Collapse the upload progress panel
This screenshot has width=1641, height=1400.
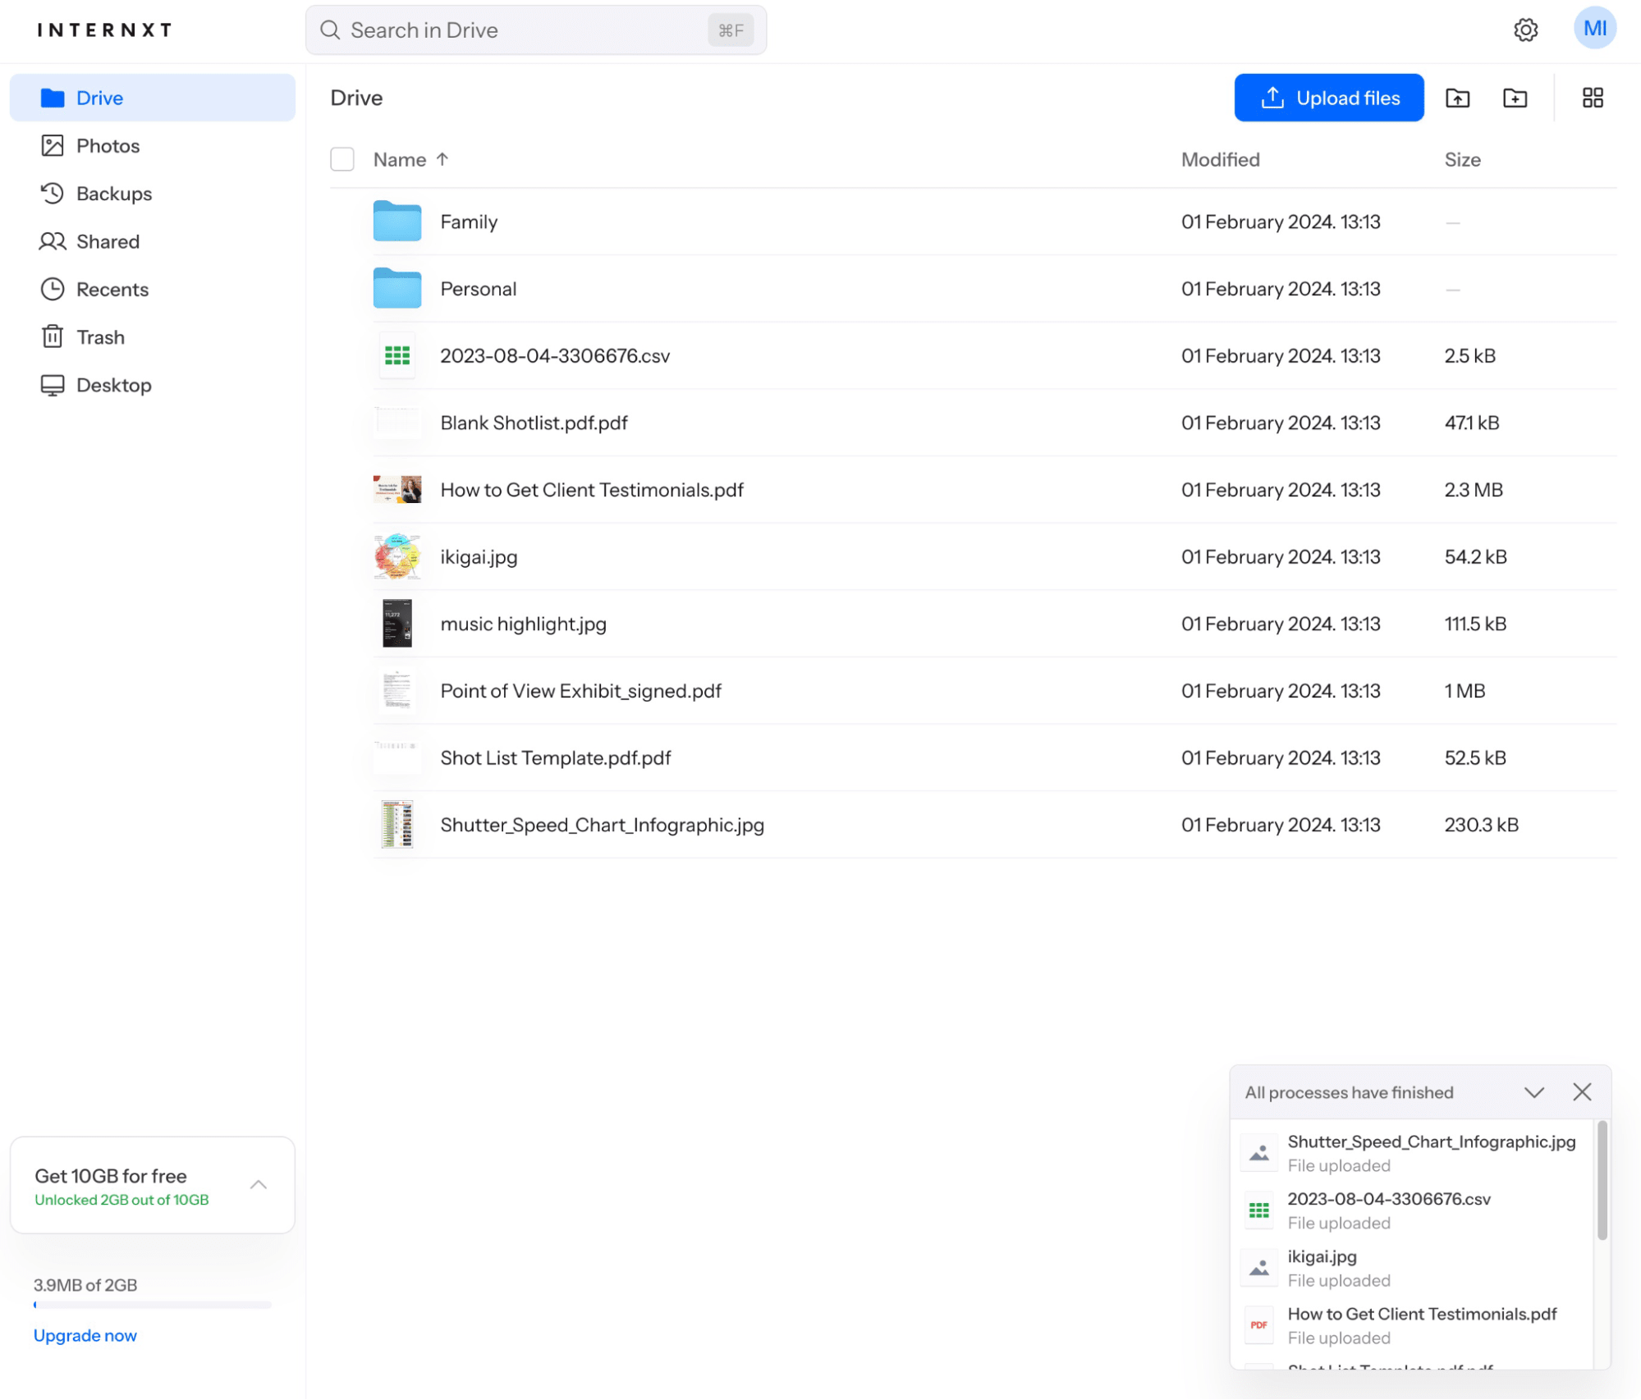1534,1091
